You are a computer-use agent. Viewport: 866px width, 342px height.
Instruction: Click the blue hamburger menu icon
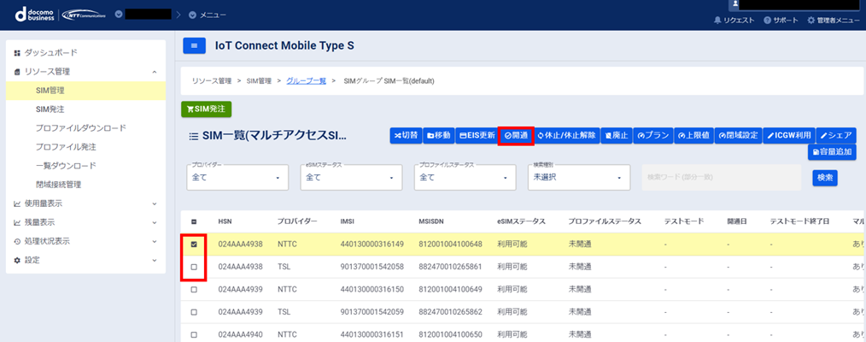(x=194, y=45)
